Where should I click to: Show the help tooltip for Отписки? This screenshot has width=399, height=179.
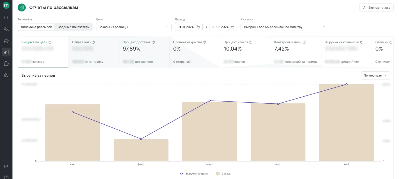(391, 42)
